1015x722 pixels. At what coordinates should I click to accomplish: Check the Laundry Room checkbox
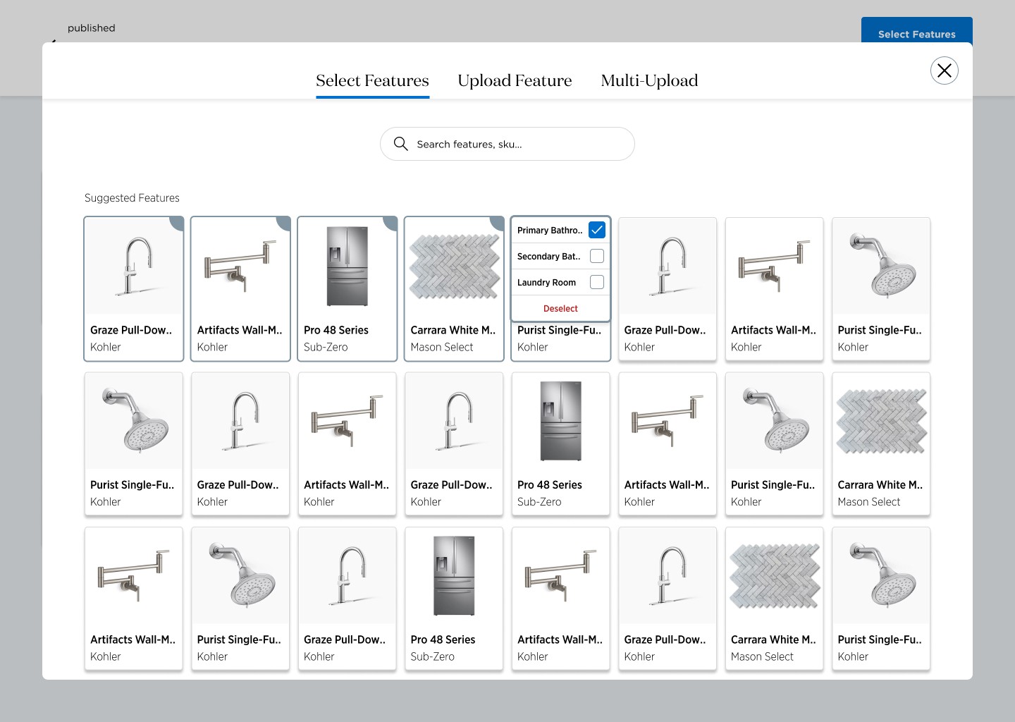(x=596, y=281)
